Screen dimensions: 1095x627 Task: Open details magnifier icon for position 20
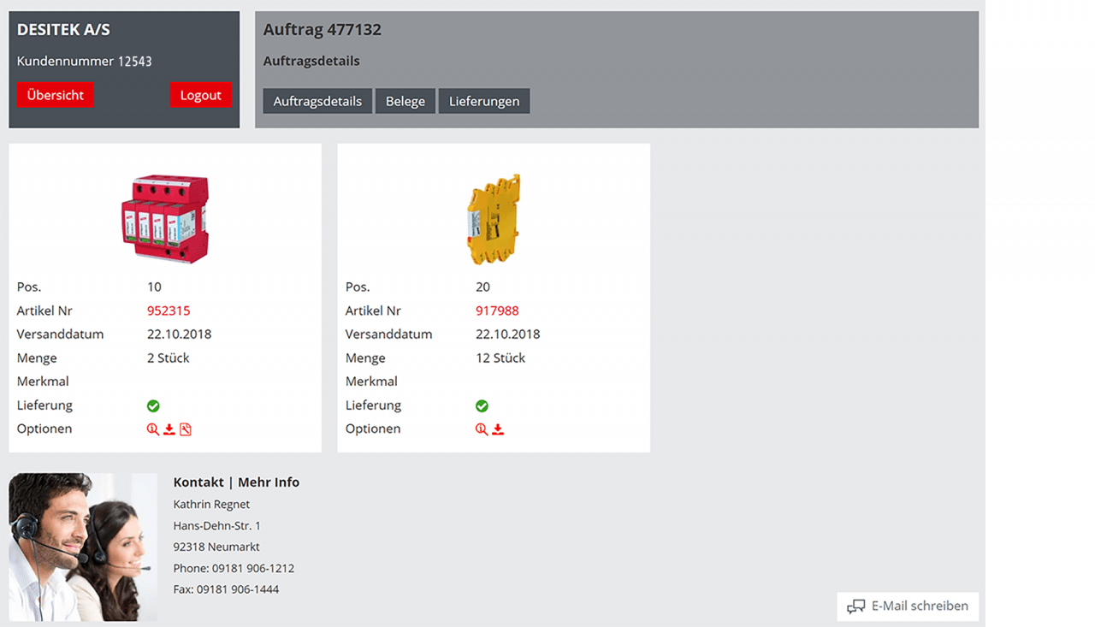coord(482,429)
